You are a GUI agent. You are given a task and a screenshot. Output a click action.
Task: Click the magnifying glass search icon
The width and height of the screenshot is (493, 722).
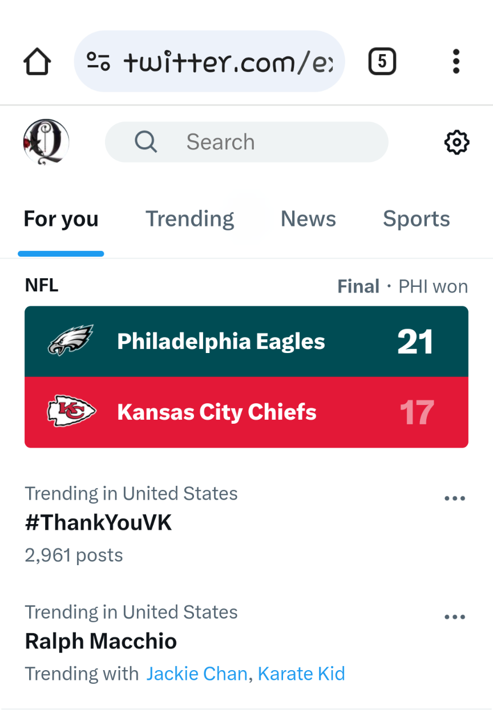pyautogui.click(x=146, y=142)
